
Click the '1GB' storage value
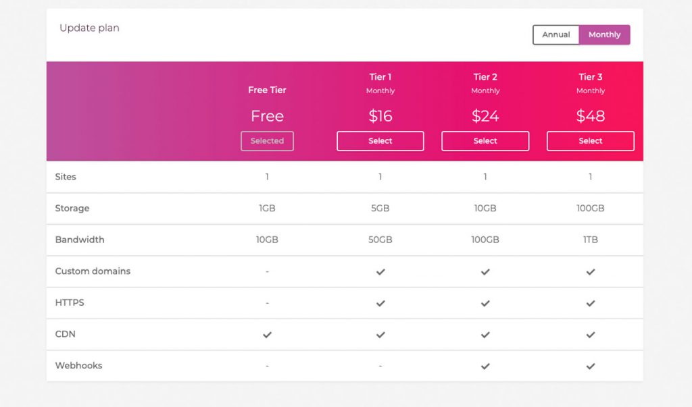click(x=267, y=208)
